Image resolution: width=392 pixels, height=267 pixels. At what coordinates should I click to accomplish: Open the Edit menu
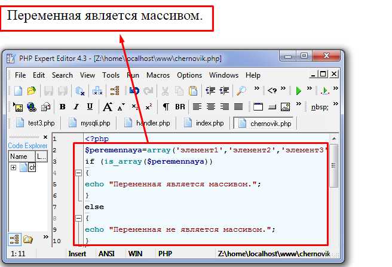pyautogui.click(x=39, y=75)
